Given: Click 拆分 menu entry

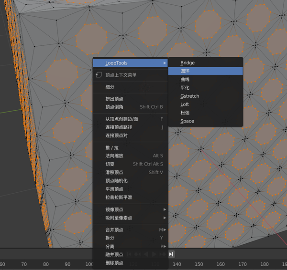Looking at the screenshot, I should (x=130, y=238).
